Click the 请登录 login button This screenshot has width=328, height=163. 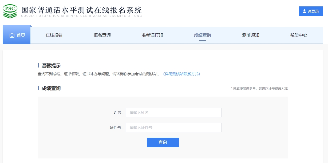(311, 11)
